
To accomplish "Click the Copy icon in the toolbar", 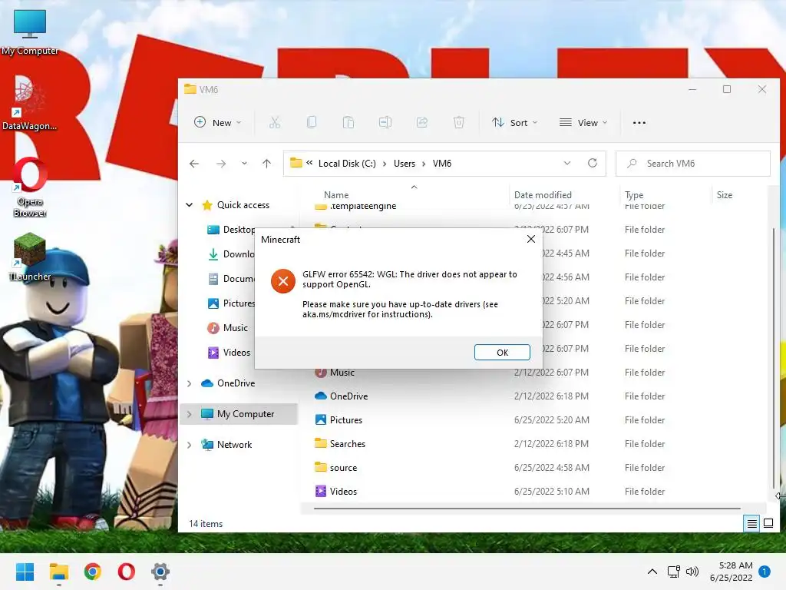I will 312,122.
